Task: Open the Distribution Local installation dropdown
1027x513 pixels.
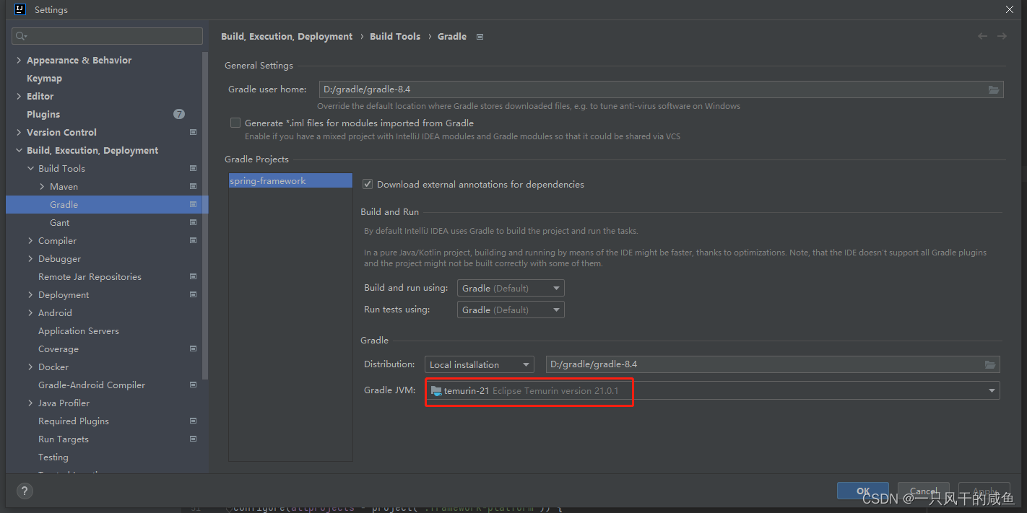Action: pos(480,364)
